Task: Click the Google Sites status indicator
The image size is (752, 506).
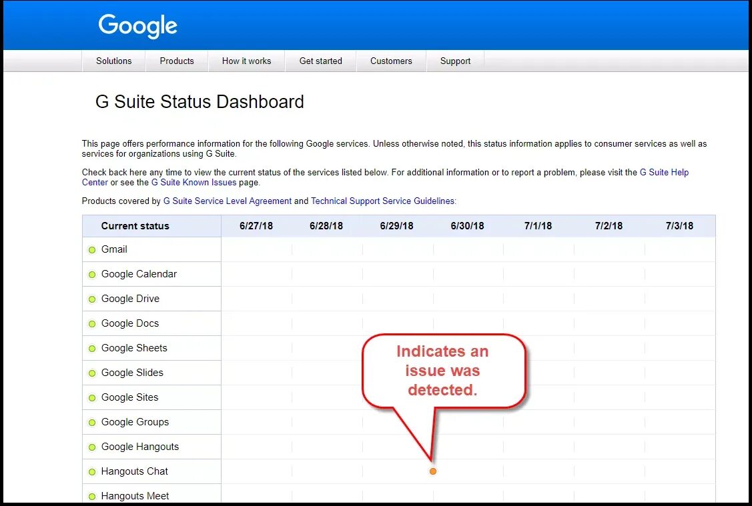Action: tap(93, 397)
